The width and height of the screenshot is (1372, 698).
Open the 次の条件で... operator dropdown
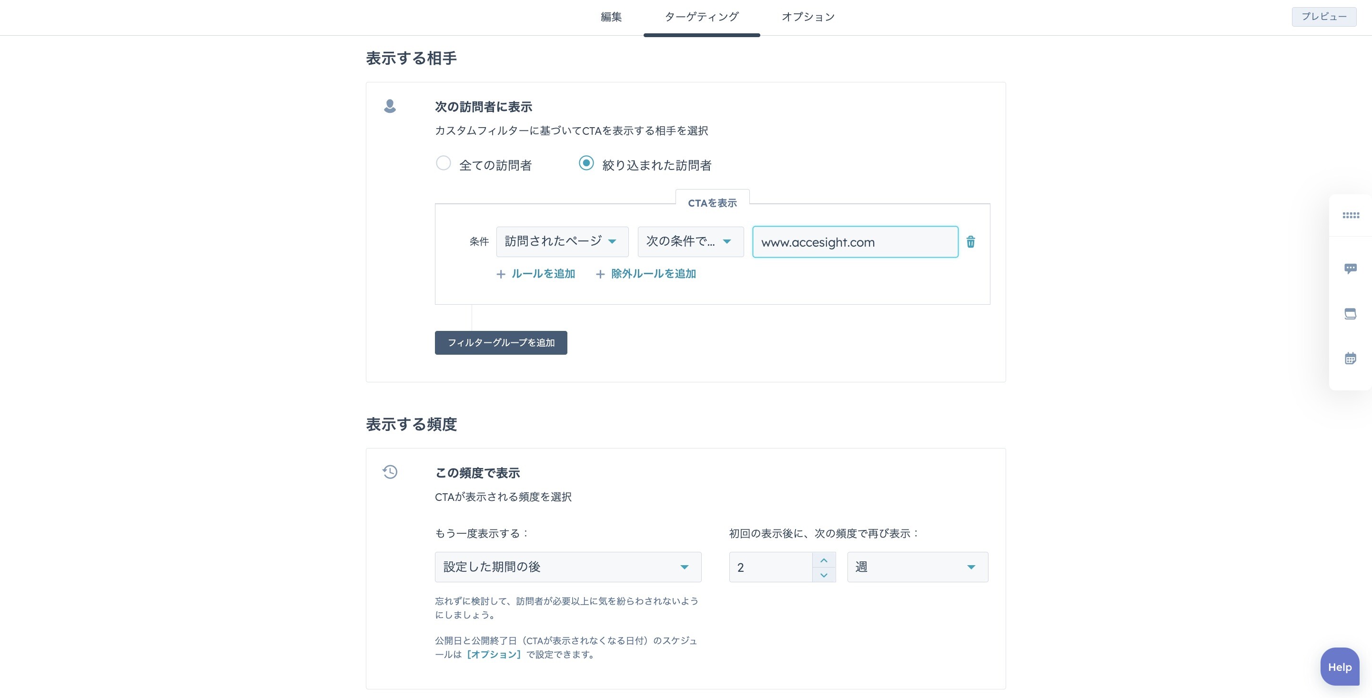point(690,242)
